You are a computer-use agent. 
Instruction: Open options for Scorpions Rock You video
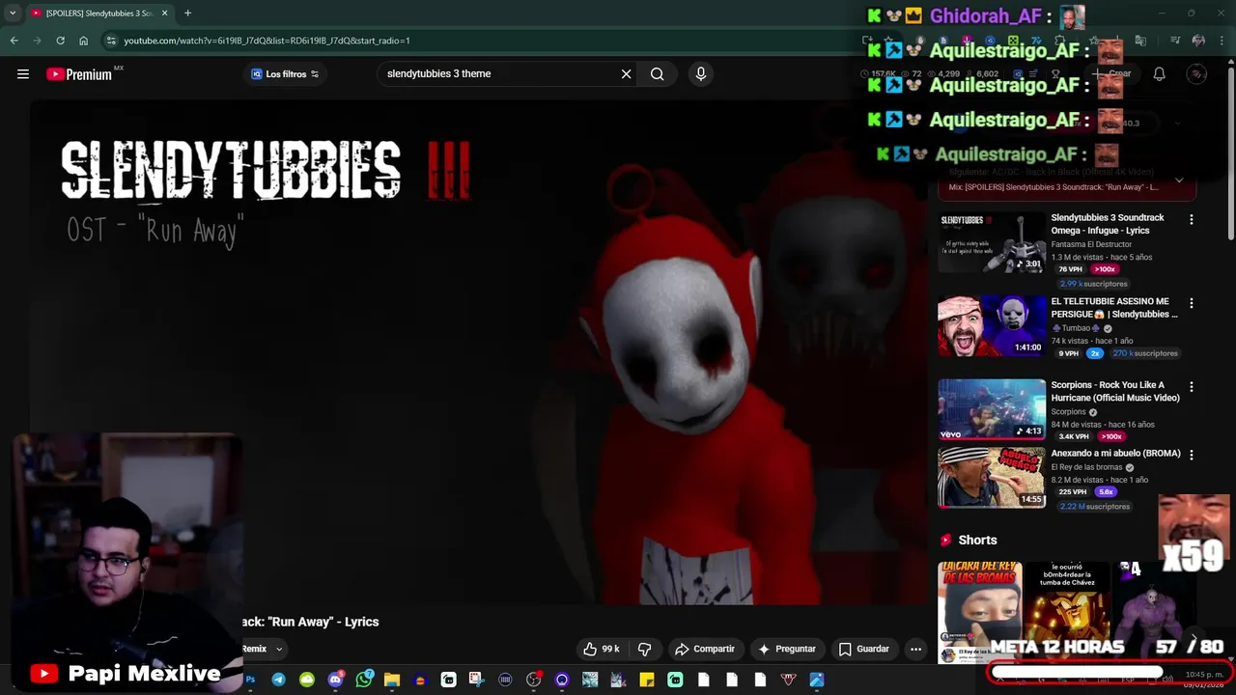click(x=1191, y=386)
